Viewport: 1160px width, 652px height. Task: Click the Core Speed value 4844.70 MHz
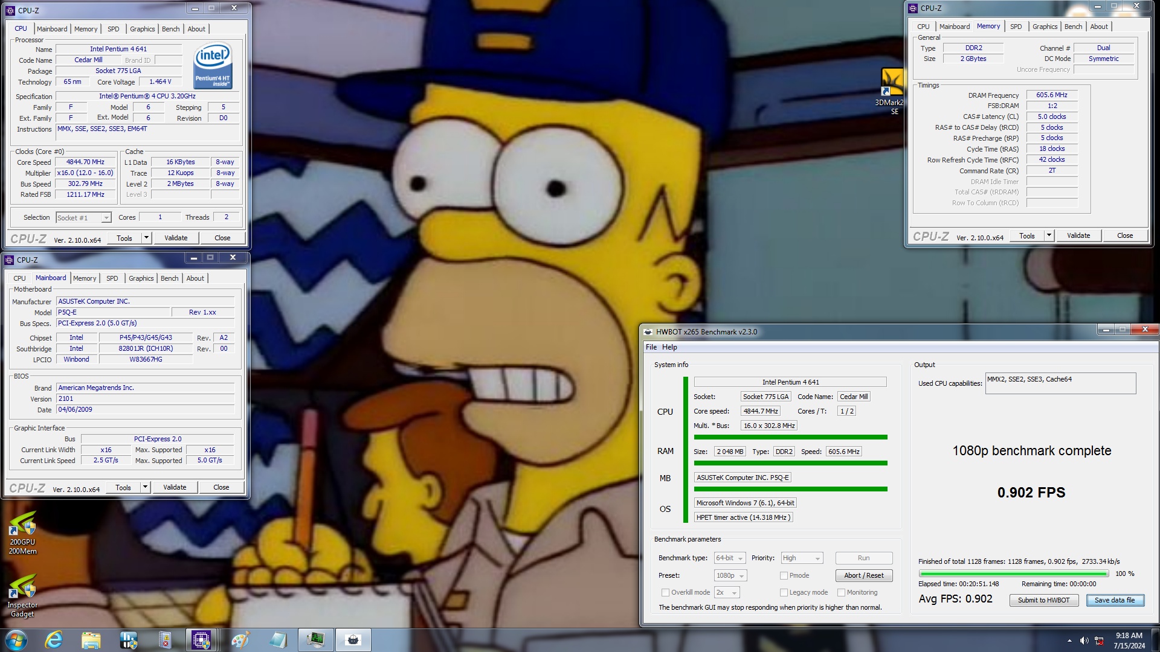pyautogui.click(x=85, y=162)
